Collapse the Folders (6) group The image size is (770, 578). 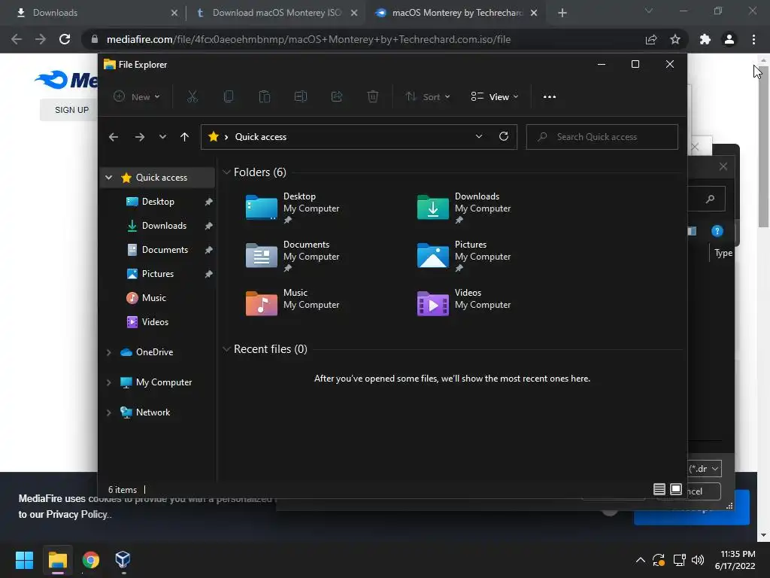pos(226,172)
